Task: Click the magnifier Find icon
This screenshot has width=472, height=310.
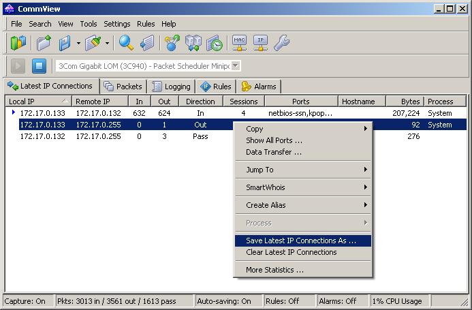Action: pyautogui.click(x=126, y=43)
